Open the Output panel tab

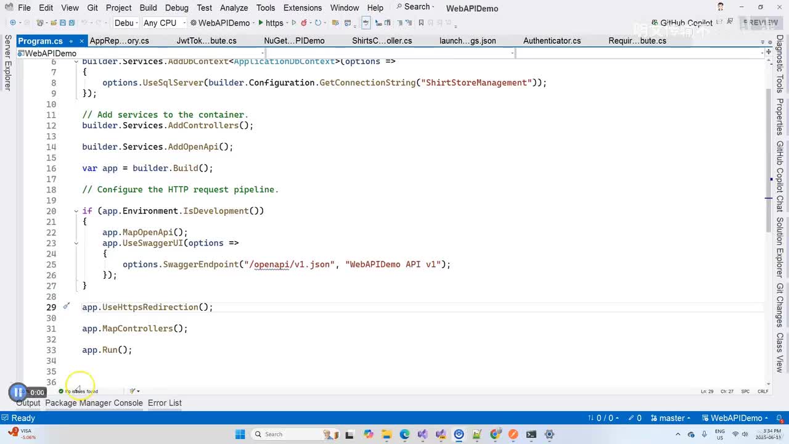pos(28,403)
